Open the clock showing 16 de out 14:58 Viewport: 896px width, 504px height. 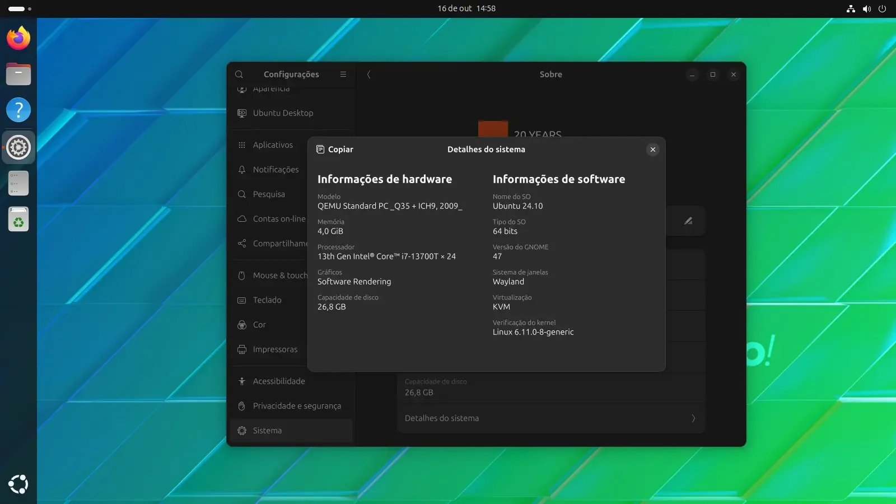tap(466, 8)
